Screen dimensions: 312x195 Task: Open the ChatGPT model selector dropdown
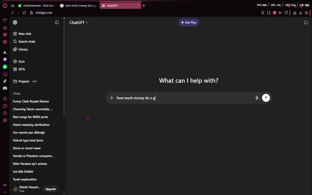79,22
